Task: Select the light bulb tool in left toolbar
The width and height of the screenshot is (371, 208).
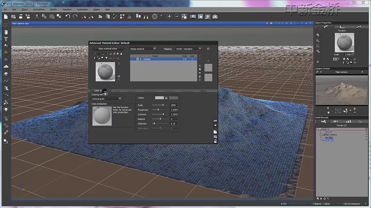Action: coord(6,109)
